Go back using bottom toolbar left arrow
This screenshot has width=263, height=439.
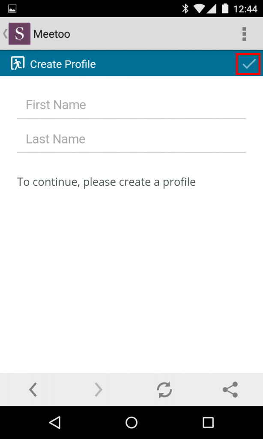coord(33,389)
